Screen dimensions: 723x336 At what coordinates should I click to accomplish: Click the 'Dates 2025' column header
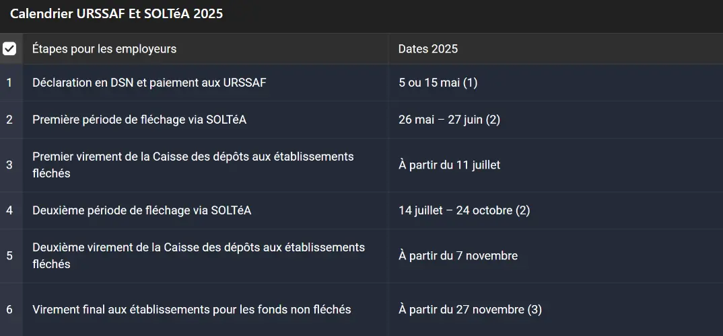point(428,49)
